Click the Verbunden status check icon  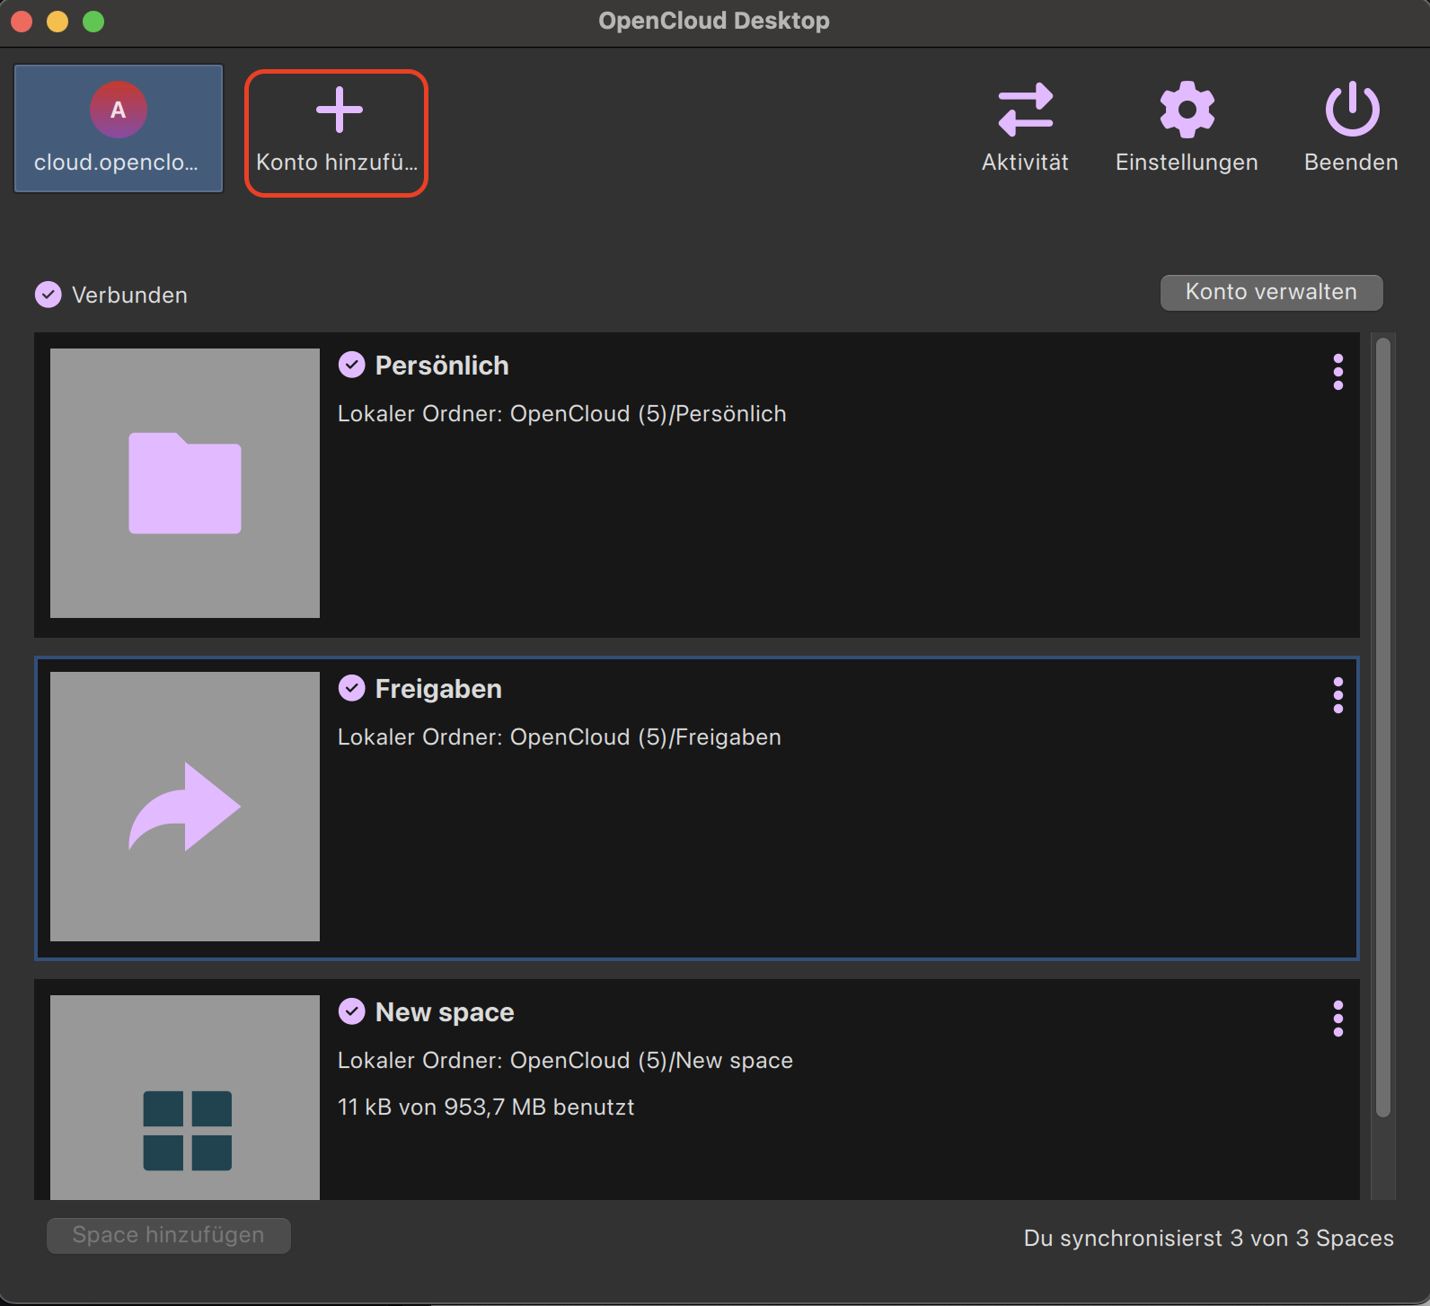click(48, 295)
